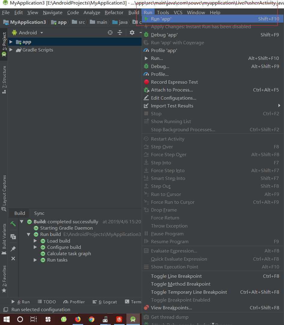Click the Run 'app' green play entry
Image resolution: width=284 pixels, height=325 pixels.
(213, 19)
